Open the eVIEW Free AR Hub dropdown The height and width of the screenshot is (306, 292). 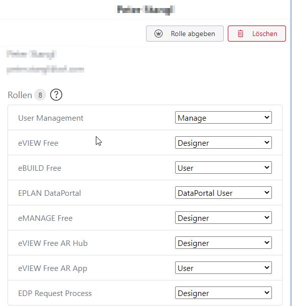[x=223, y=243]
